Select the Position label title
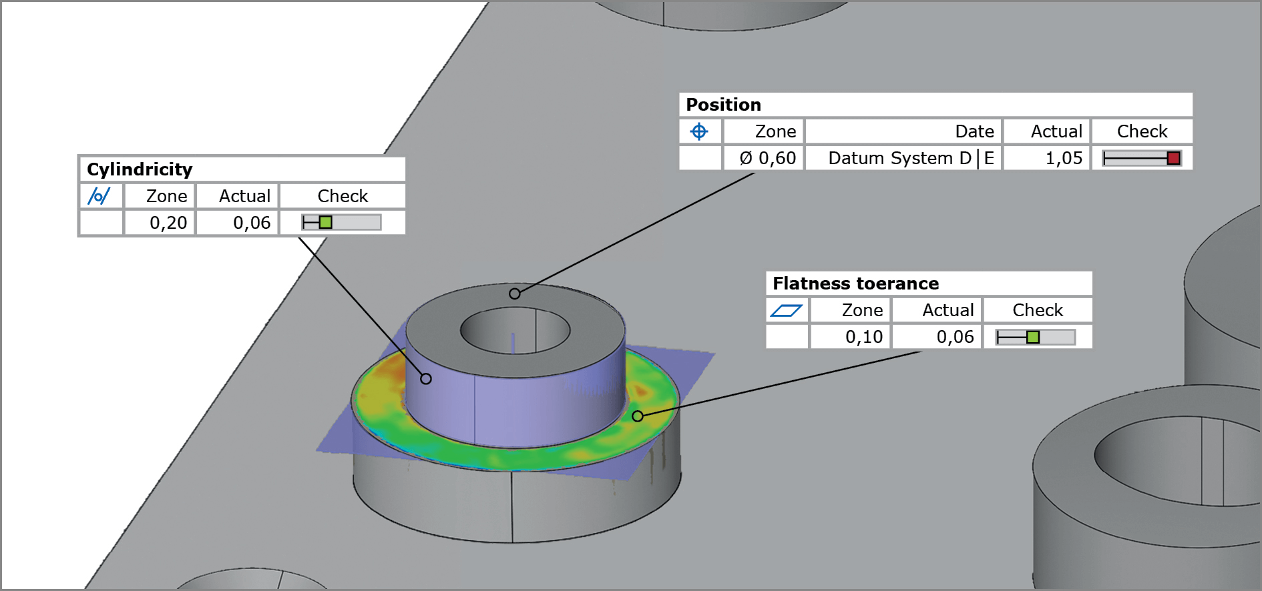 tap(723, 105)
